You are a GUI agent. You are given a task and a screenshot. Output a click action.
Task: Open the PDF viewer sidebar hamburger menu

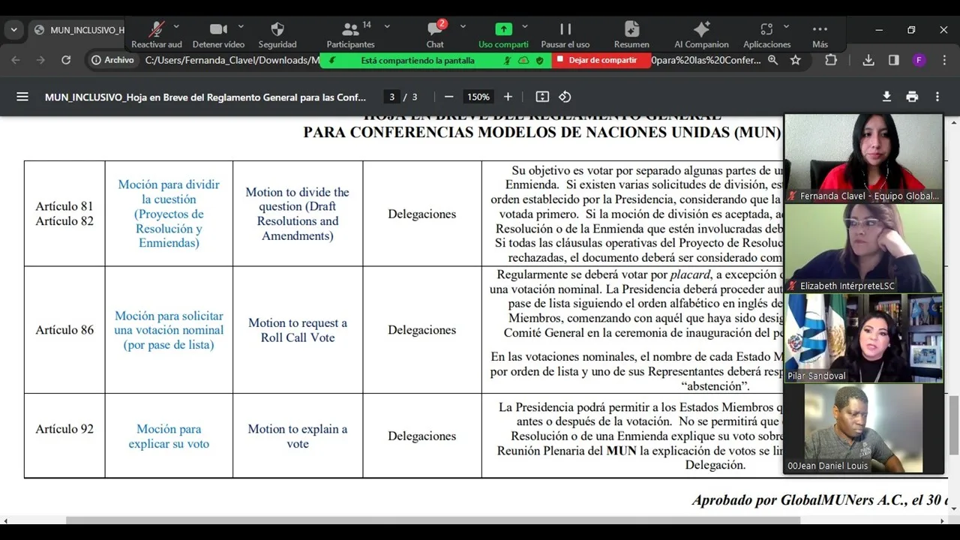(x=22, y=97)
